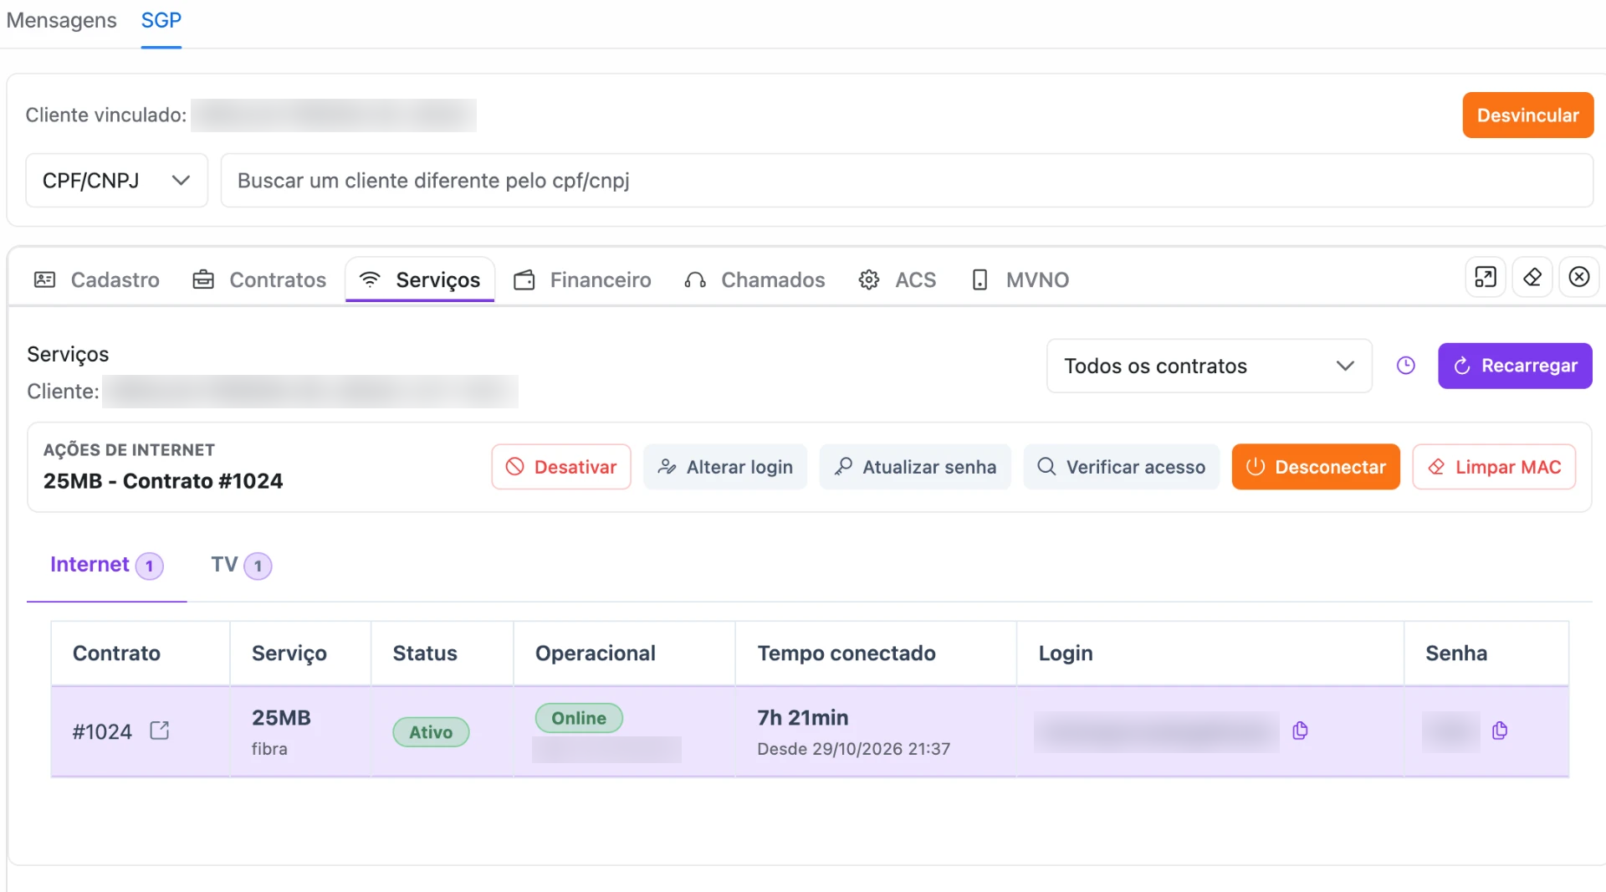Copy the senha value
The width and height of the screenshot is (1606, 892).
point(1500,731)
